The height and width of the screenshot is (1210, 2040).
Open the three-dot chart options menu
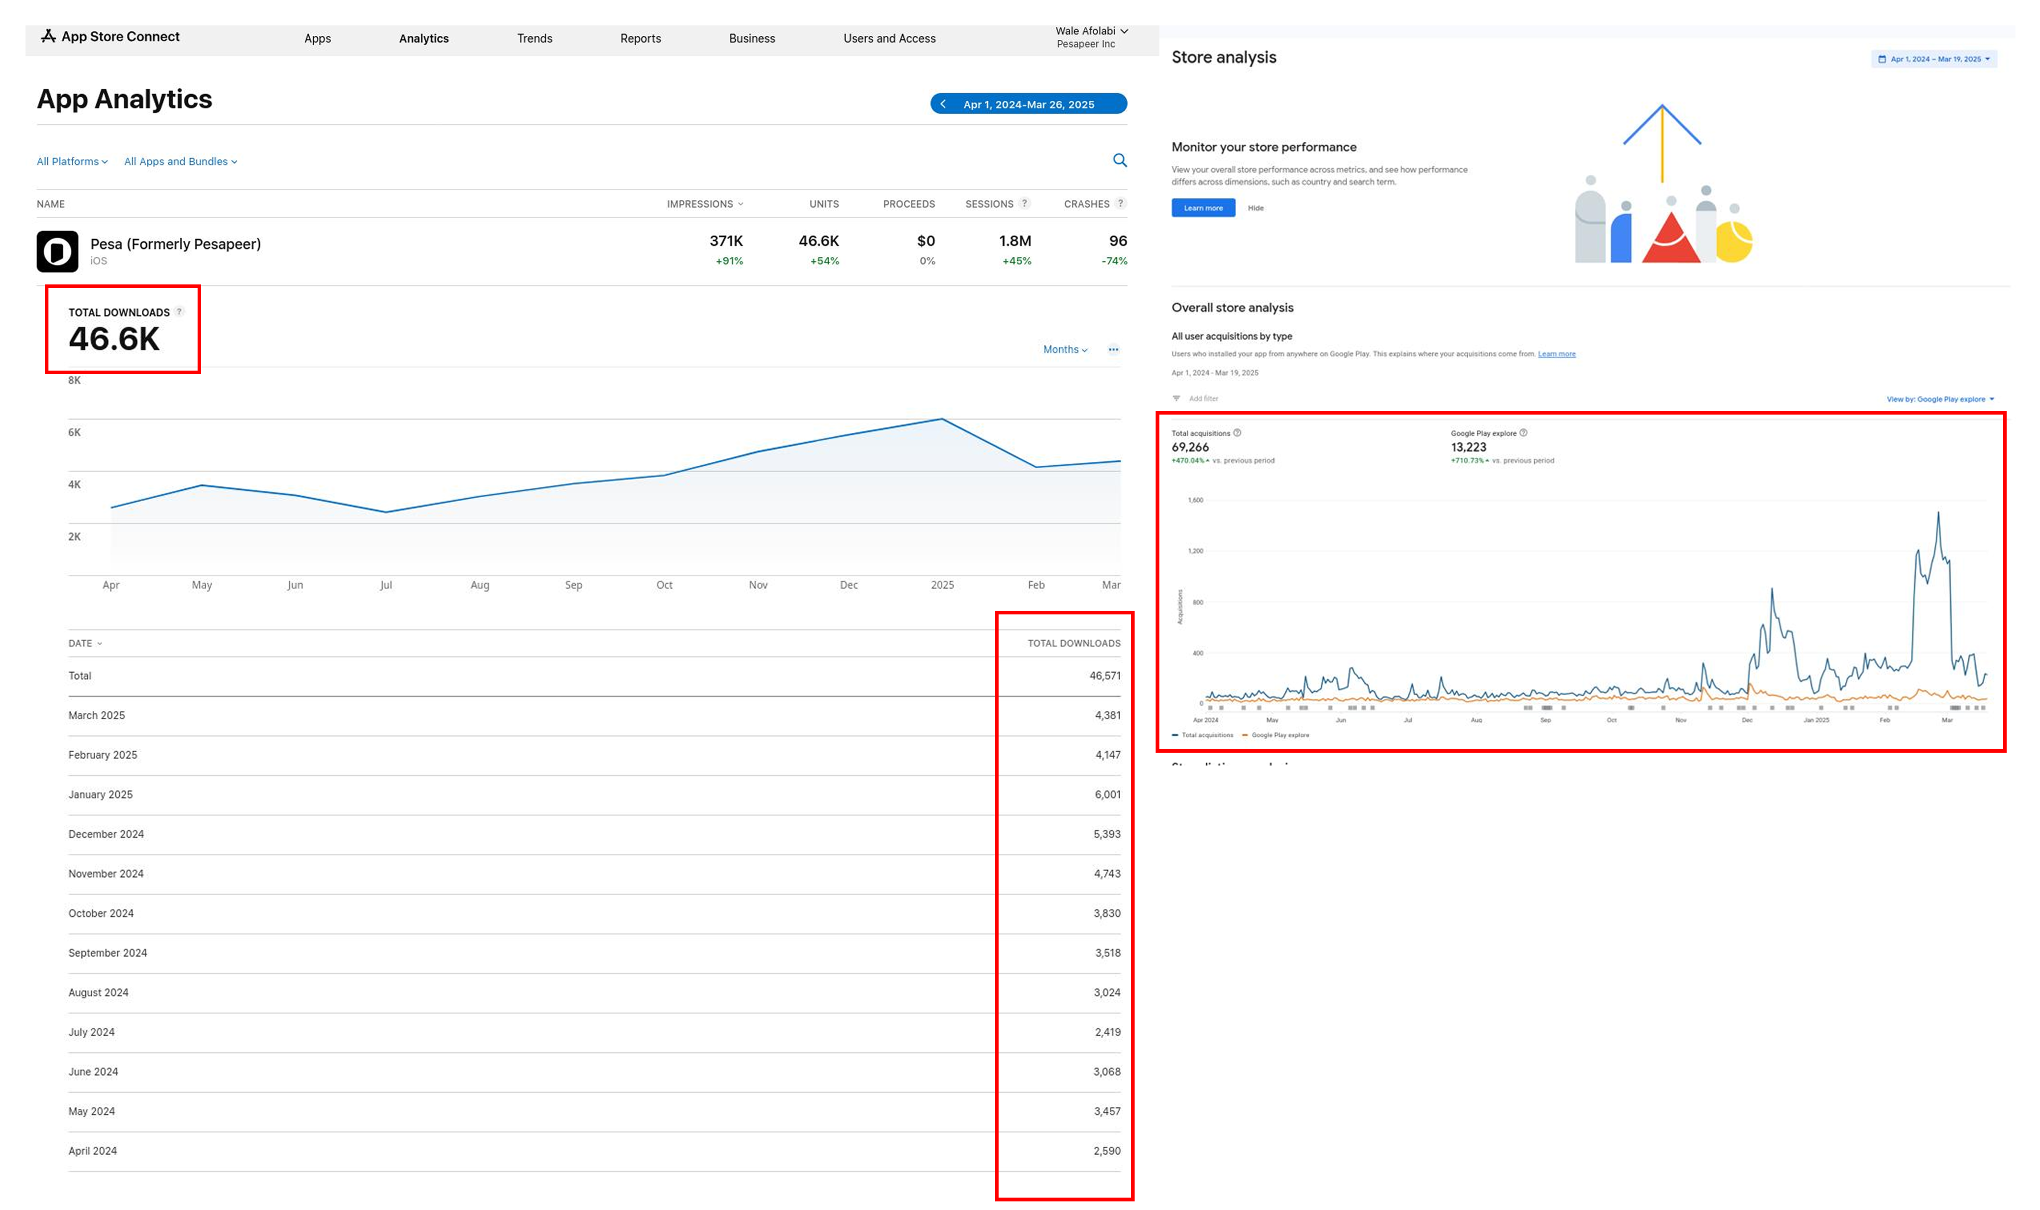pos(1113,350)
